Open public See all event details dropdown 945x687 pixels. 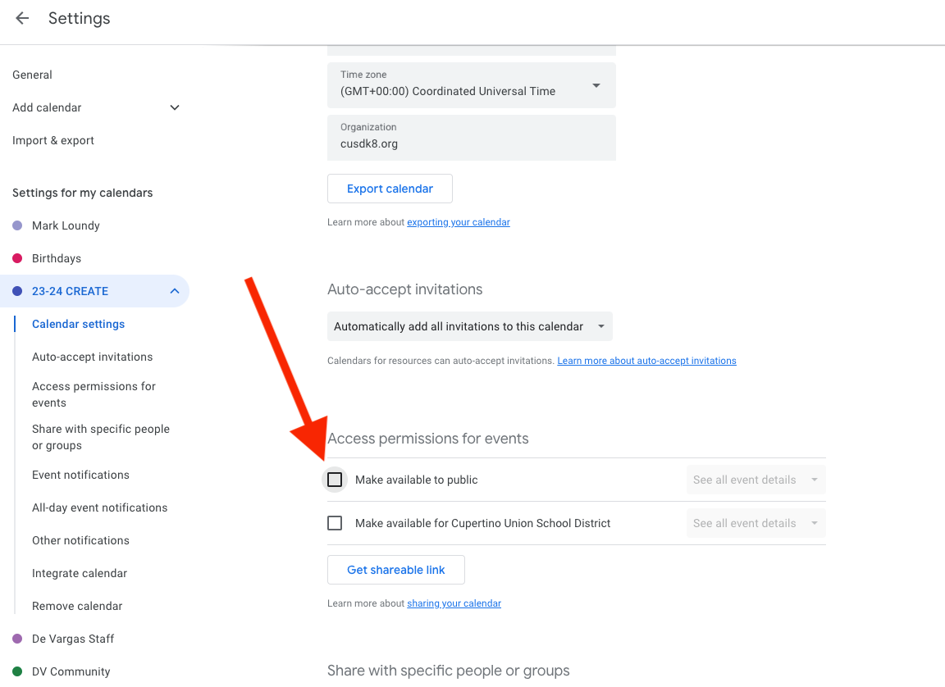756,480
